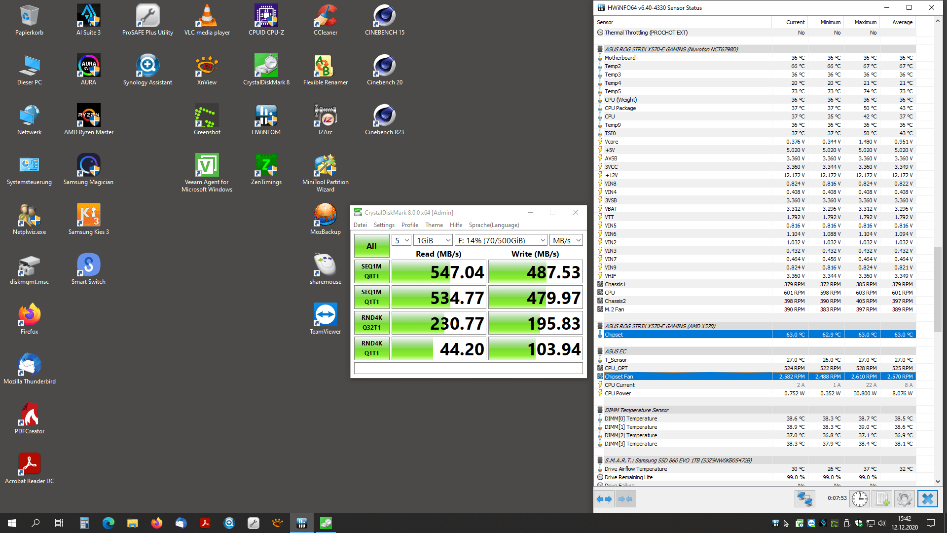Open the Hilfe menu in CrystalDiskMark
This screenshot has height=533, width=947.
click(456, 225)
